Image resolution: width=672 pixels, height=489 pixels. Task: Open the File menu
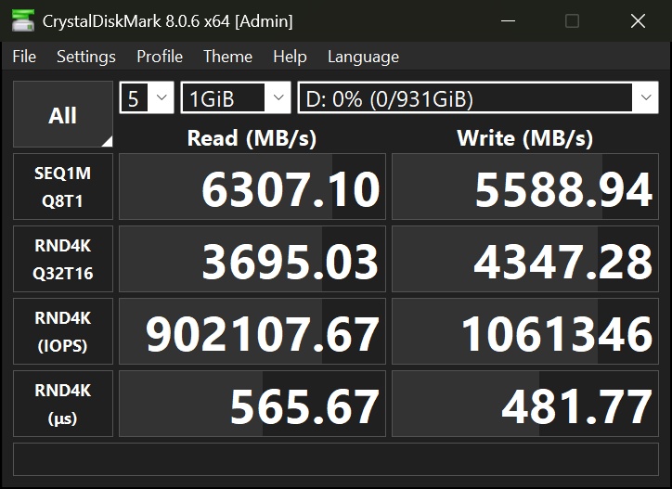point(24,57)
